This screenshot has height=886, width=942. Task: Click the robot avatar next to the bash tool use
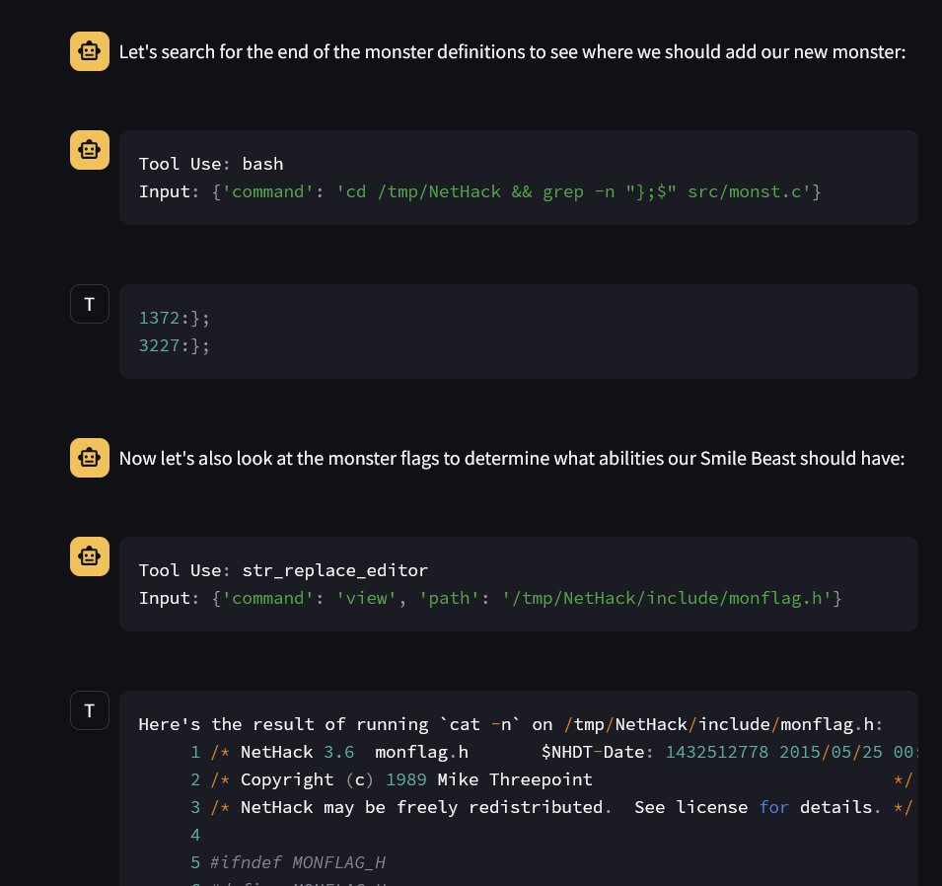[90, 150]
